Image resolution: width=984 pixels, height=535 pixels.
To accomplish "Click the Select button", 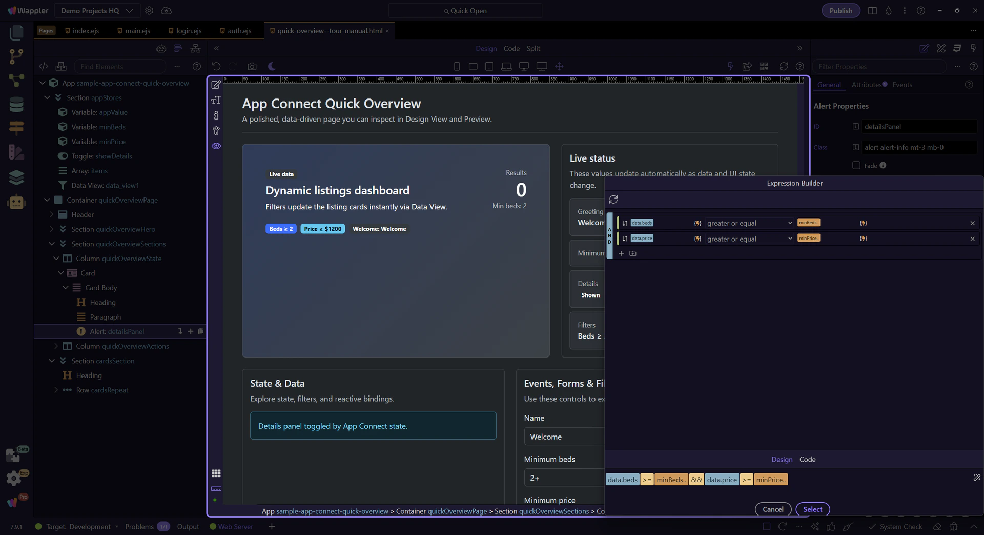I will pos(812,509).
